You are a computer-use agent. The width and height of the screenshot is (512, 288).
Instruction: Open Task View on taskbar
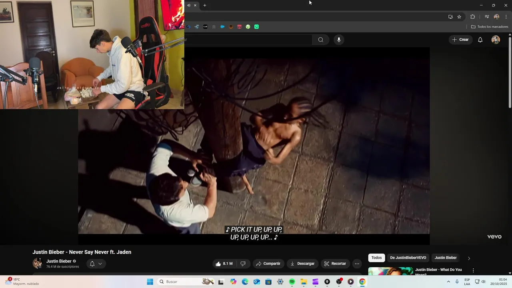221,282
